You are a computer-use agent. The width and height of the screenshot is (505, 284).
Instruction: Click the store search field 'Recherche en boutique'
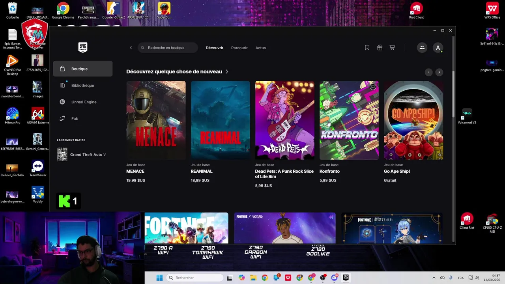(168, 48)
